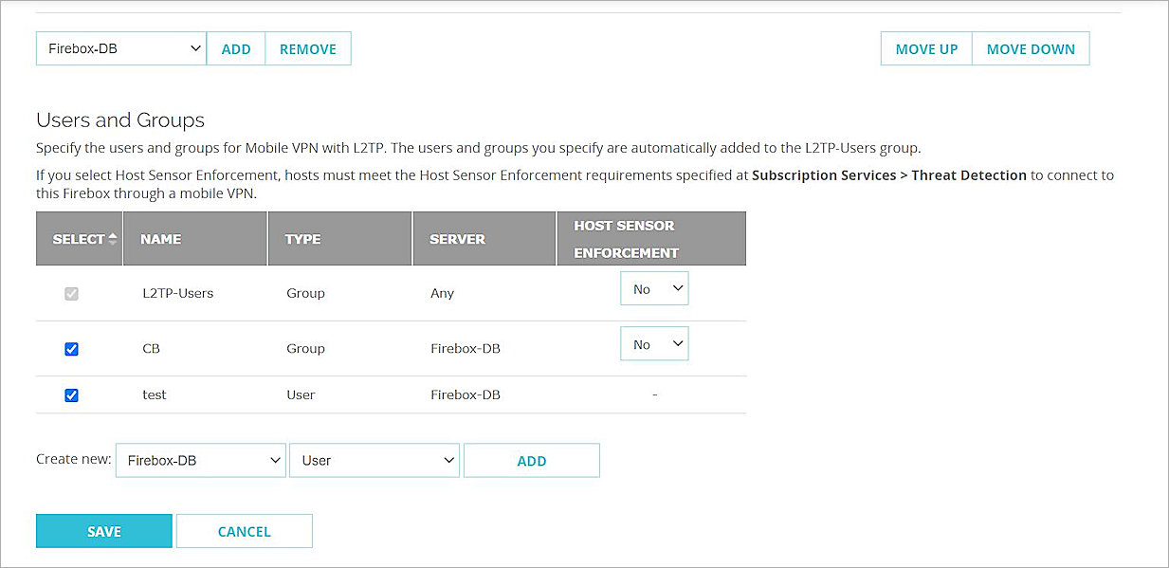Open the Create new server dropdown
Viewport: 1169px width, 568px height.
click(200, 460)
